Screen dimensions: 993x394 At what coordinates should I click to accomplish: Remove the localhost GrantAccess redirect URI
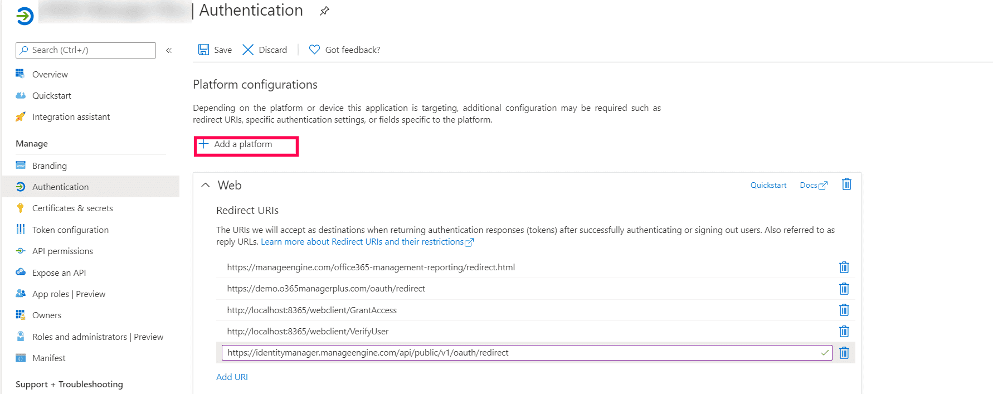coord(844,310)
